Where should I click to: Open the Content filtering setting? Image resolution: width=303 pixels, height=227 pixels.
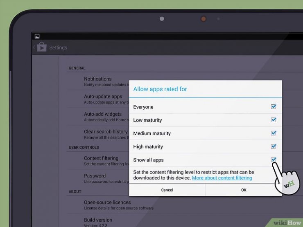(98, 161)
